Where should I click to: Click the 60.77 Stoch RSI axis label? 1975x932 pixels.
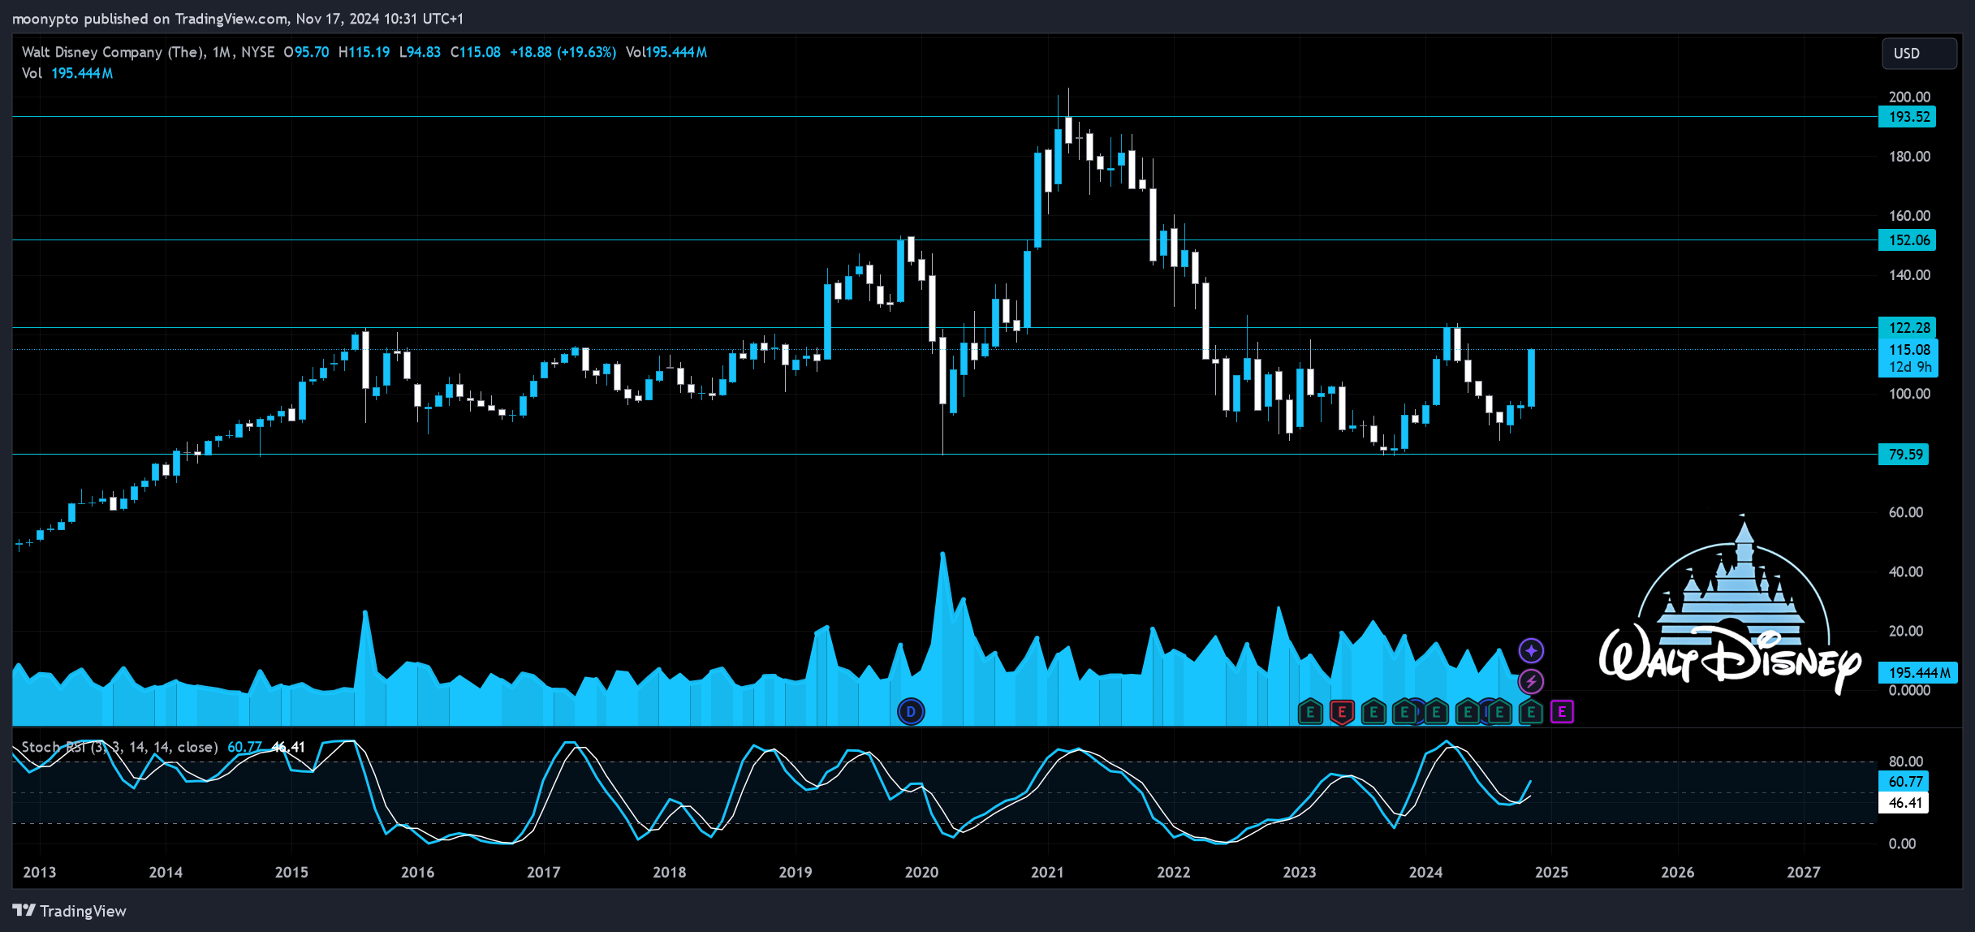1904,782
